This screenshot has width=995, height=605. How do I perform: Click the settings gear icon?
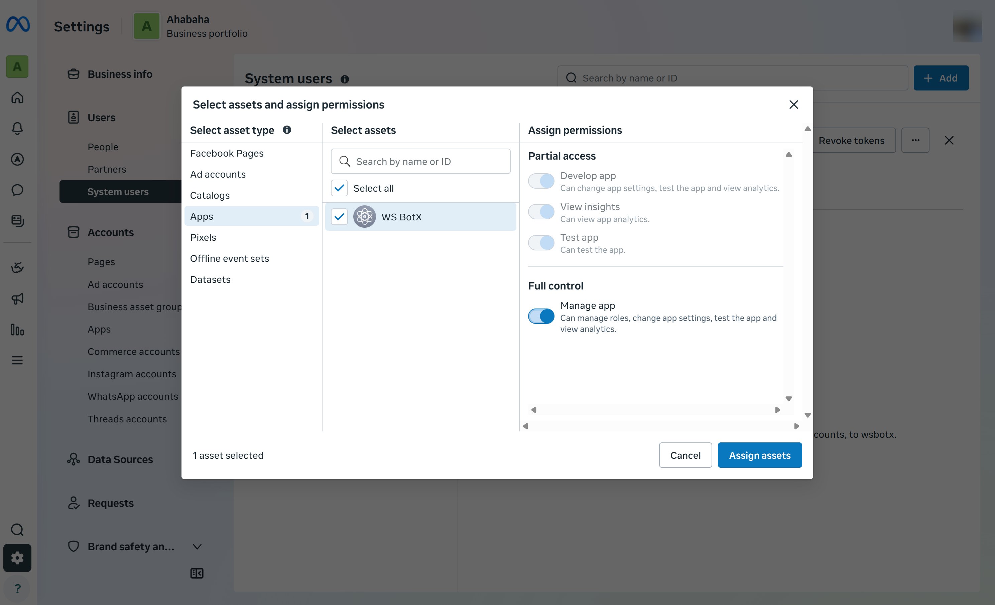point(17,558)
